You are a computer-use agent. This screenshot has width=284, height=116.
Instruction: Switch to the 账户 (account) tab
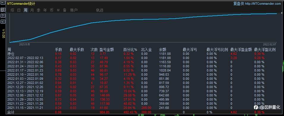pyautogui.click(x=74, y=10)
